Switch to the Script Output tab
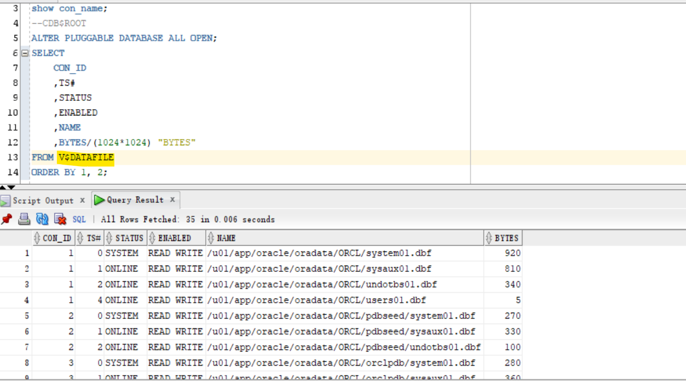 tap(43, 200)
